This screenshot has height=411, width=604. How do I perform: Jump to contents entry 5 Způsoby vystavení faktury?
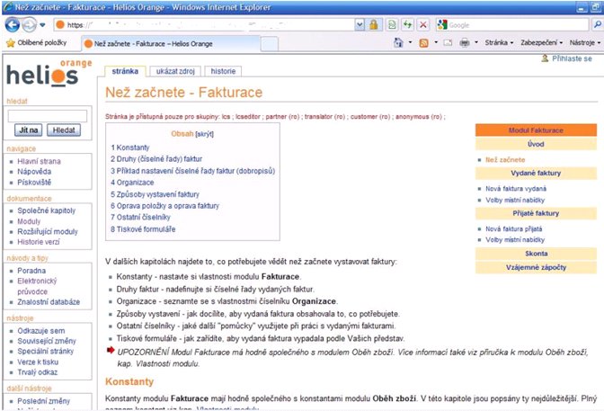coord(155,194)
